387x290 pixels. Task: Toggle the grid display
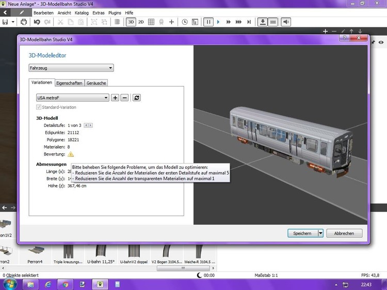tap(151, 22)
